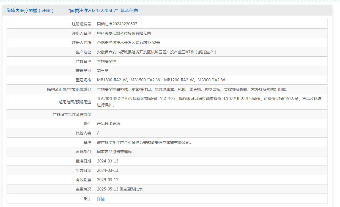Click the lightbulb icon next to 注

(x=85, y=199)
